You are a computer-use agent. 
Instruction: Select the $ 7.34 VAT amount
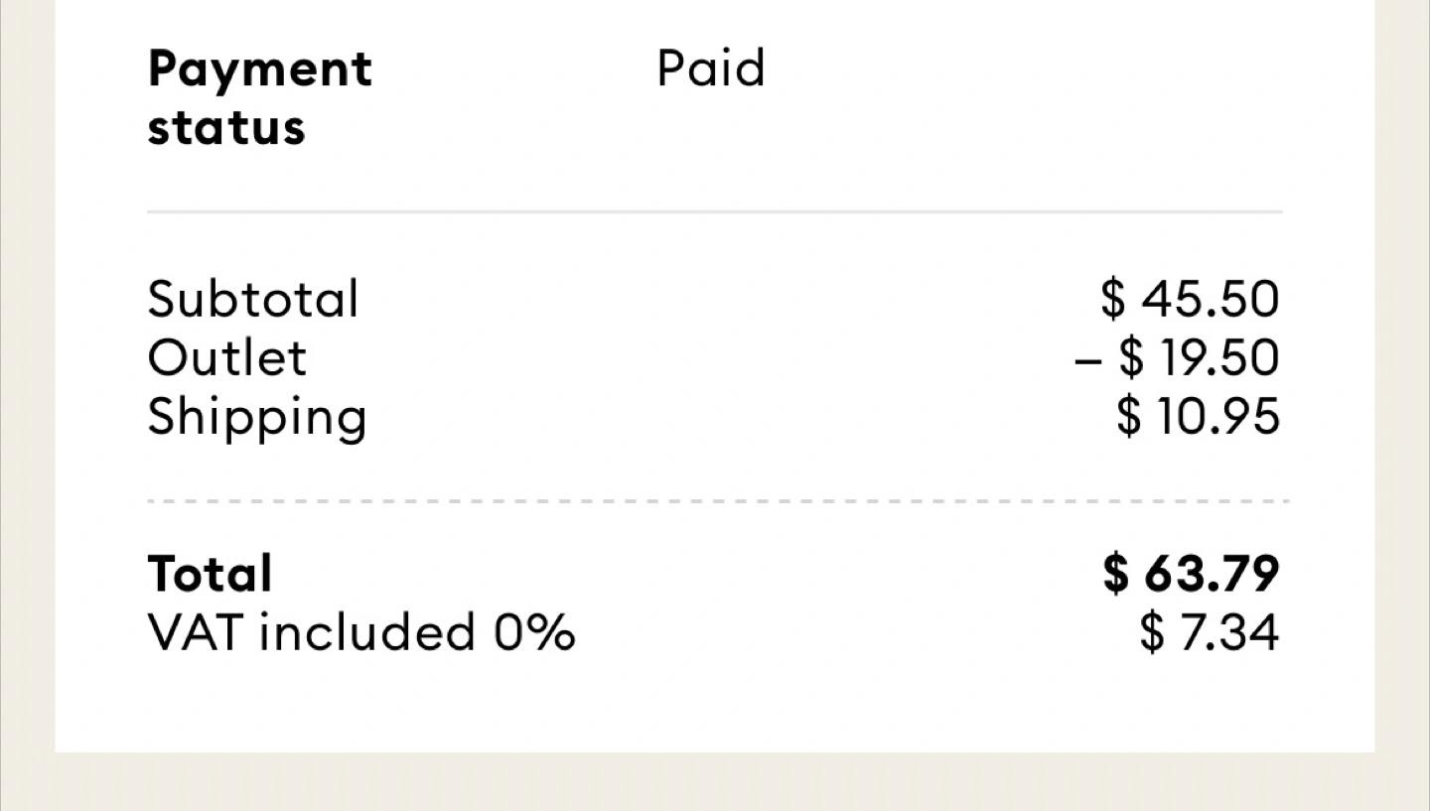(1209, 632)
